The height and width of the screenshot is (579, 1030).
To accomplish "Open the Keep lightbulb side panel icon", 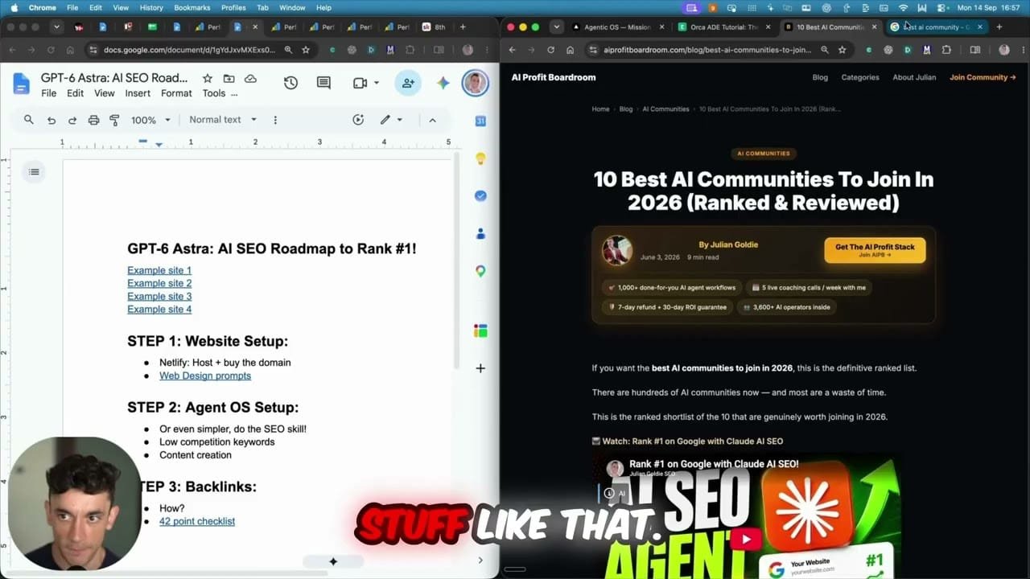I will pos(480,158).
